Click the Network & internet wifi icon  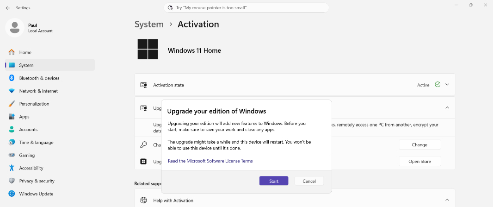[12, 91]
